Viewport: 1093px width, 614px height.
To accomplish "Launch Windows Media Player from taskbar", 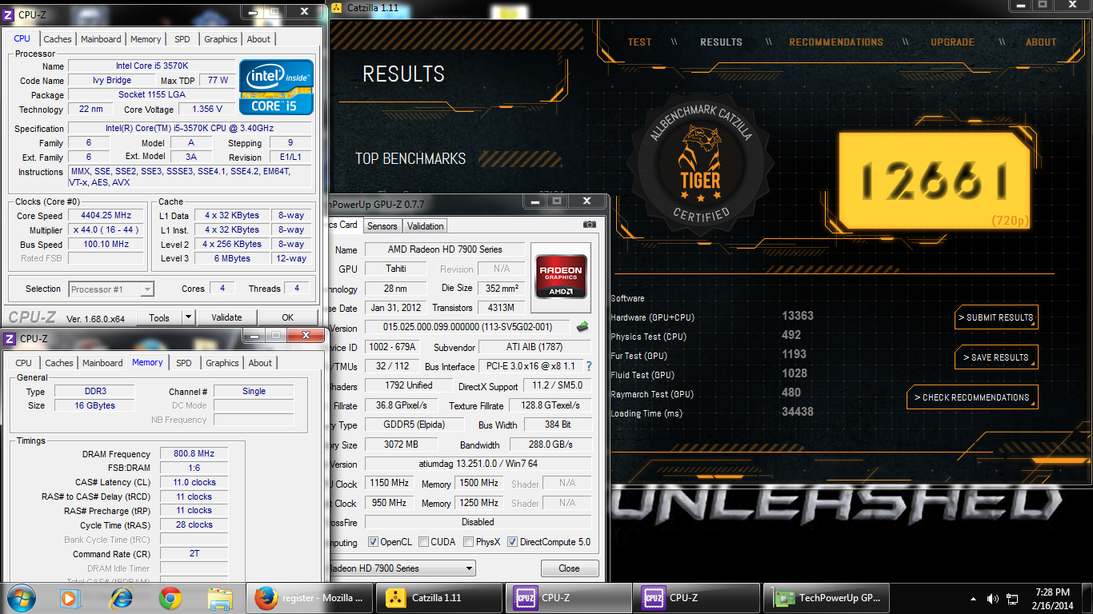I will (70, 598).
